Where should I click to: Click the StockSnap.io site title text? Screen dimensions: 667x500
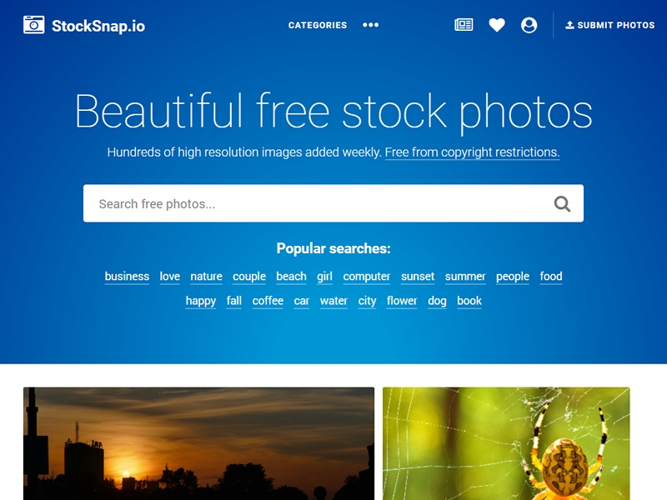coord(98,26)
